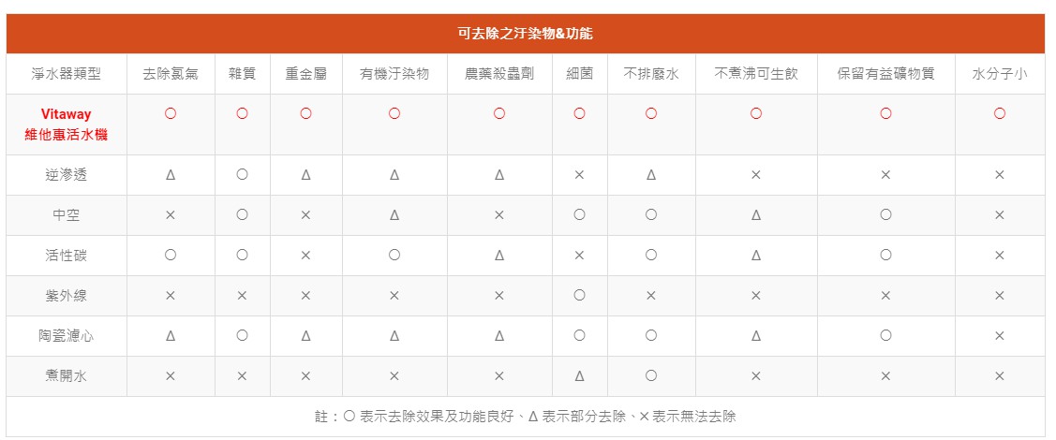Screen dimensions: 1056x440
Task: Click the triangle for 中空 under 不煮沸可生飲
Action: pyautogui.click(x=756, y=215)
